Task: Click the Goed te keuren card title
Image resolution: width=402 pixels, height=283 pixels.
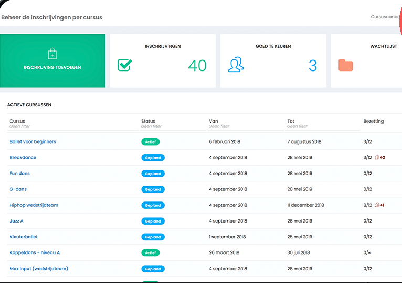Action: [x=273, y=46]
